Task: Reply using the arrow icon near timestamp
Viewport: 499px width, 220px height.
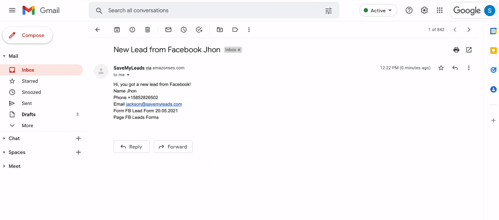Action: tap(455, 68)
